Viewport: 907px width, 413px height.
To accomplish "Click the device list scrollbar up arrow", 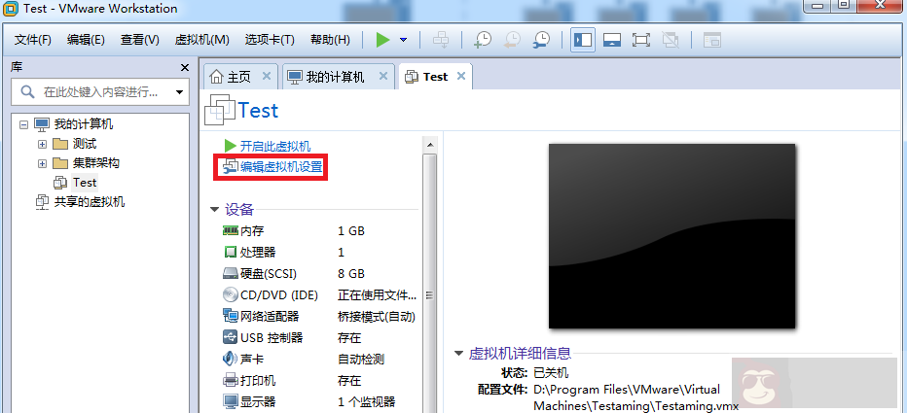I will [430, 145].
